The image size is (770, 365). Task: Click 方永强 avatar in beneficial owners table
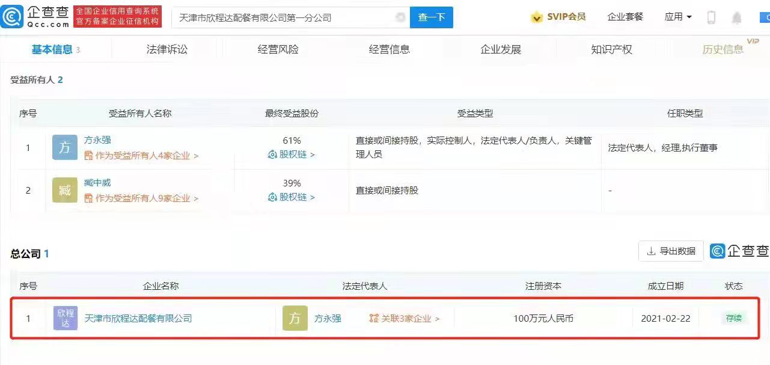[65, 147]
